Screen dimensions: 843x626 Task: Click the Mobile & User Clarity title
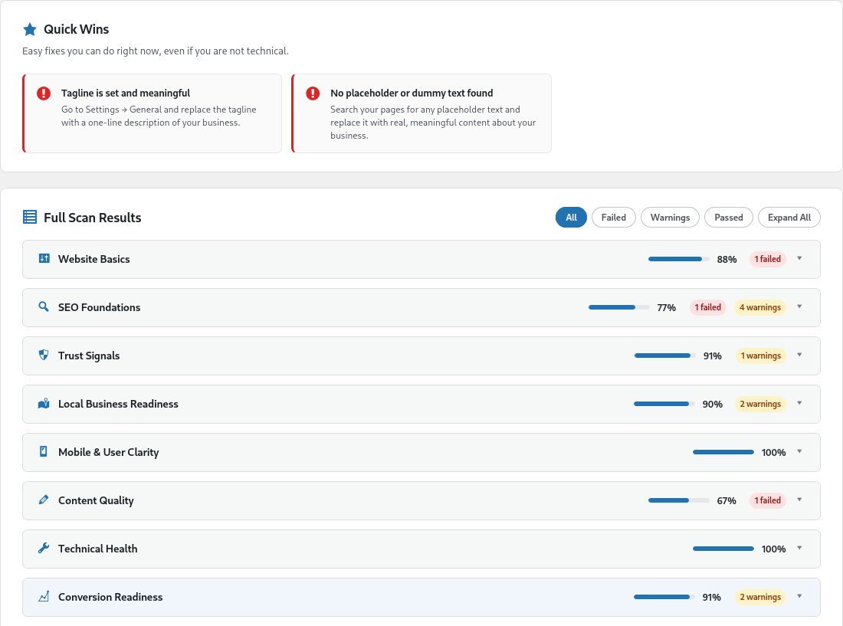tap(109, 452)
